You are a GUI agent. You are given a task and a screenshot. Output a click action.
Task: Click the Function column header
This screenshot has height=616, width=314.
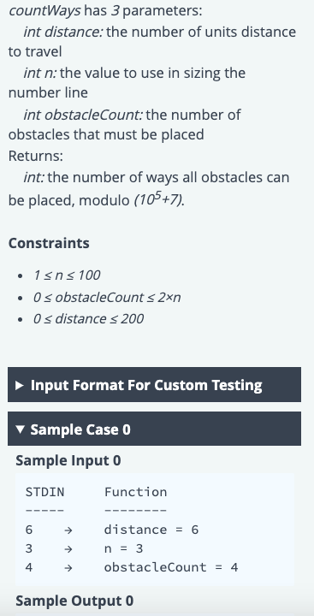point(135,492)
